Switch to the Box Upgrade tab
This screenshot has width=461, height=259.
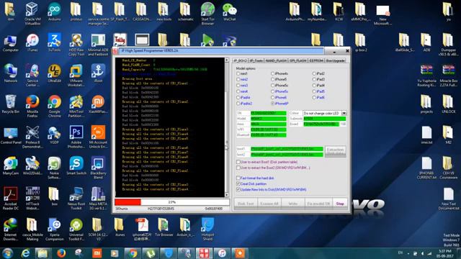click(x=335, y=60)
